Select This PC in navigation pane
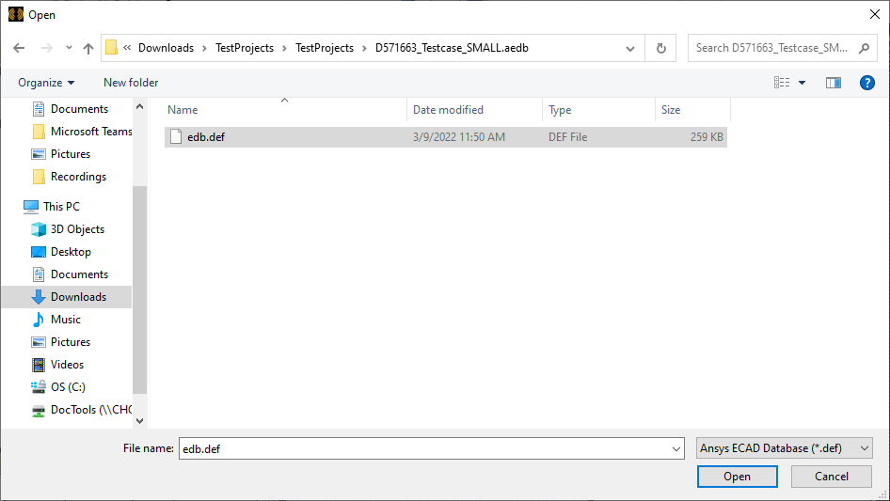Viewport: 890px width, 501px height. (x=51, y=207)
